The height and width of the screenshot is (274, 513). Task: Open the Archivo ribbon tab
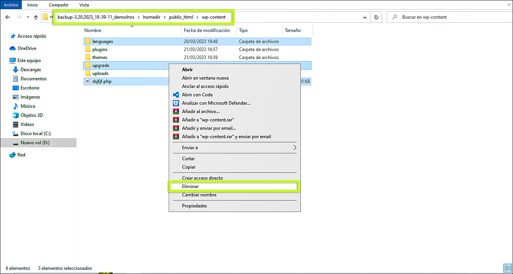tap(11, 5)
